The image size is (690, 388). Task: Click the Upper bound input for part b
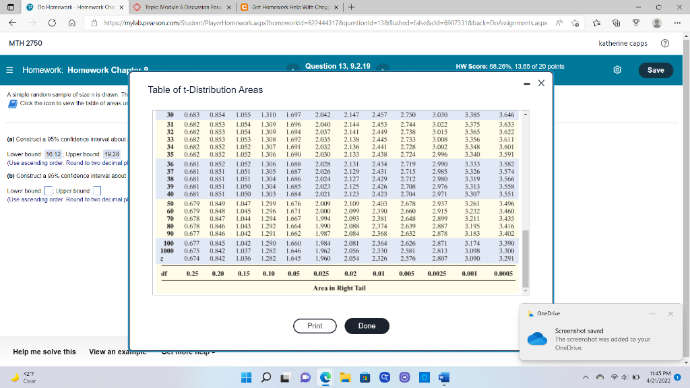97,191
